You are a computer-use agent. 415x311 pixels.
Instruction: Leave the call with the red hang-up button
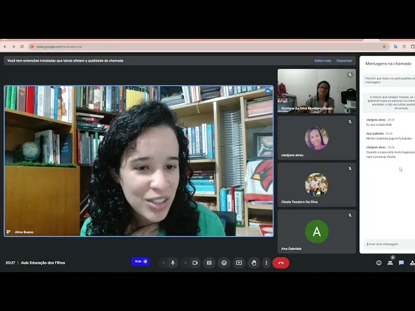(281, 263)
